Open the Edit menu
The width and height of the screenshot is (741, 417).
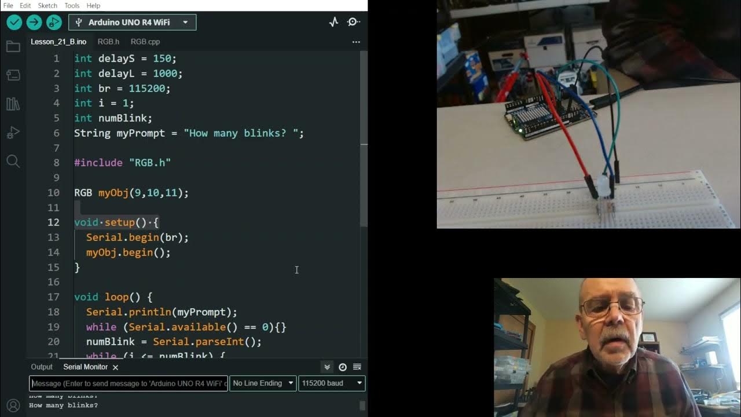coord(25,5)
